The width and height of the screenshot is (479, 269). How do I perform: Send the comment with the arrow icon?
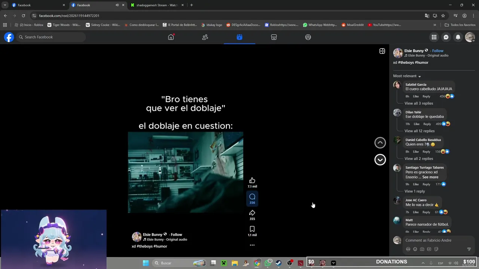(x=469, y=249)
